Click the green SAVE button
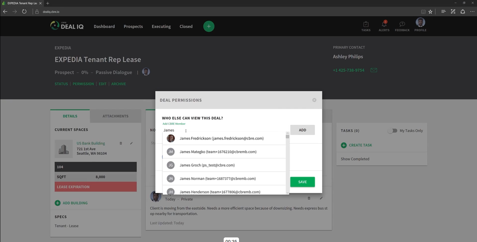Screen dimensions: 477x242 click(x=303, y=182)
